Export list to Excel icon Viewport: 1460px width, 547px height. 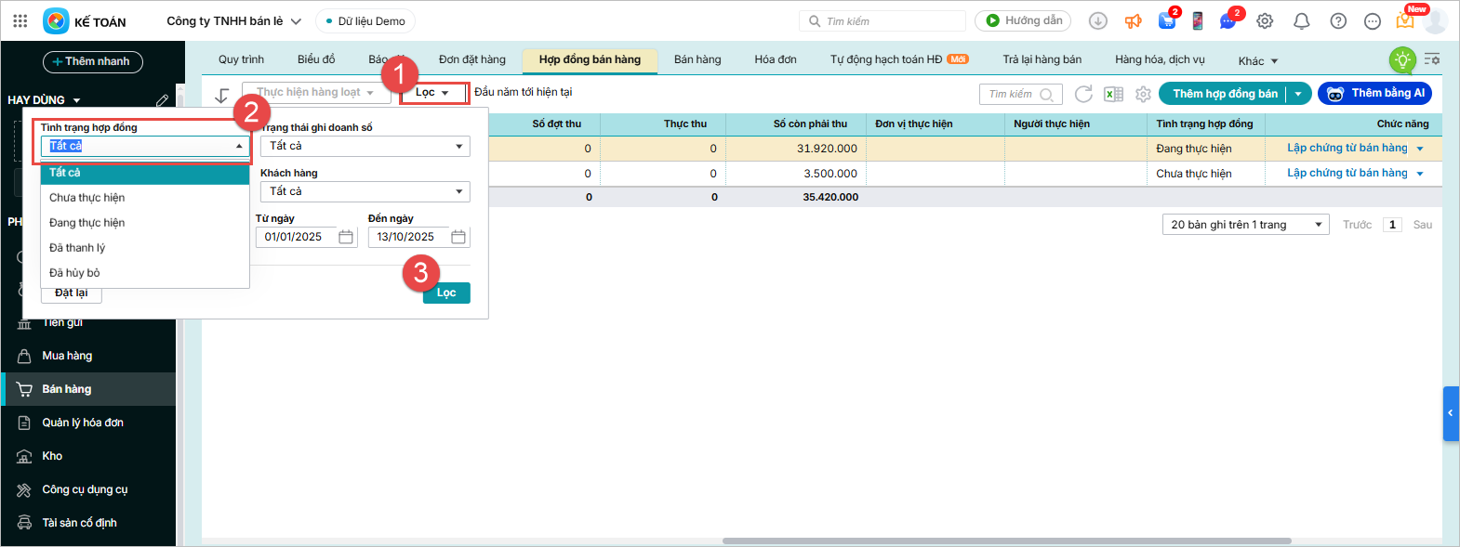(x=1113, y=94)
